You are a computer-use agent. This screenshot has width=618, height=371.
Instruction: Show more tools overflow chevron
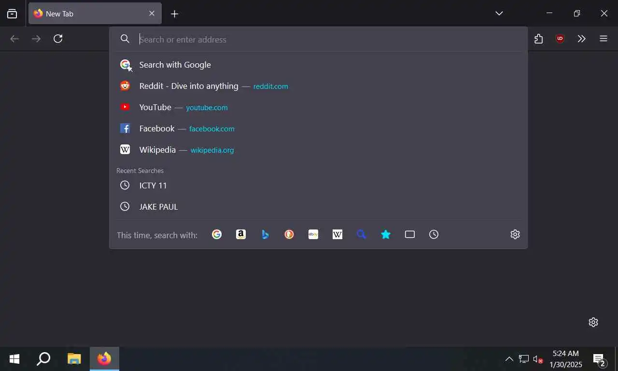581,39
